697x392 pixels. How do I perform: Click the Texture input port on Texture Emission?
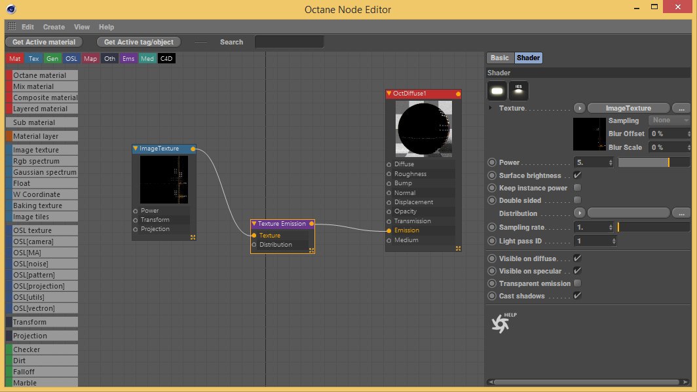tap(254, 236)
